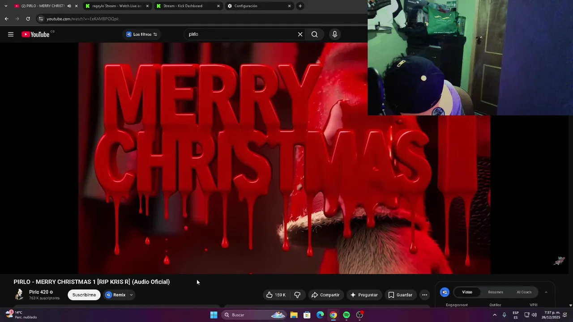573x322 pixels.
Task: Open the Windows Start menu
Action: [x=214, y=315]
